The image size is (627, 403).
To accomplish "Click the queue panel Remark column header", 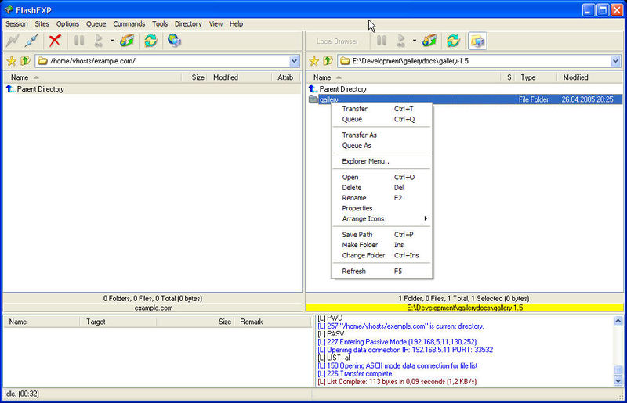I will coord(273,322).
